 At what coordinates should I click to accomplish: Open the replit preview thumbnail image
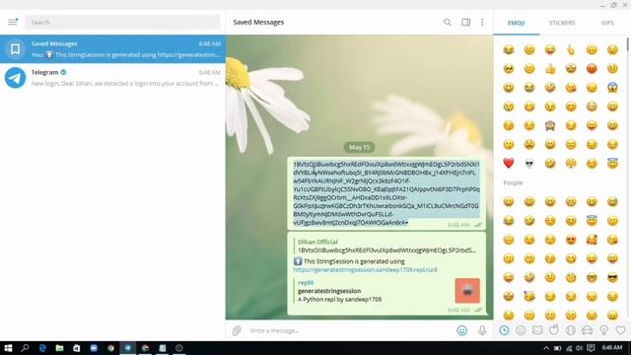tap(467, 290)
